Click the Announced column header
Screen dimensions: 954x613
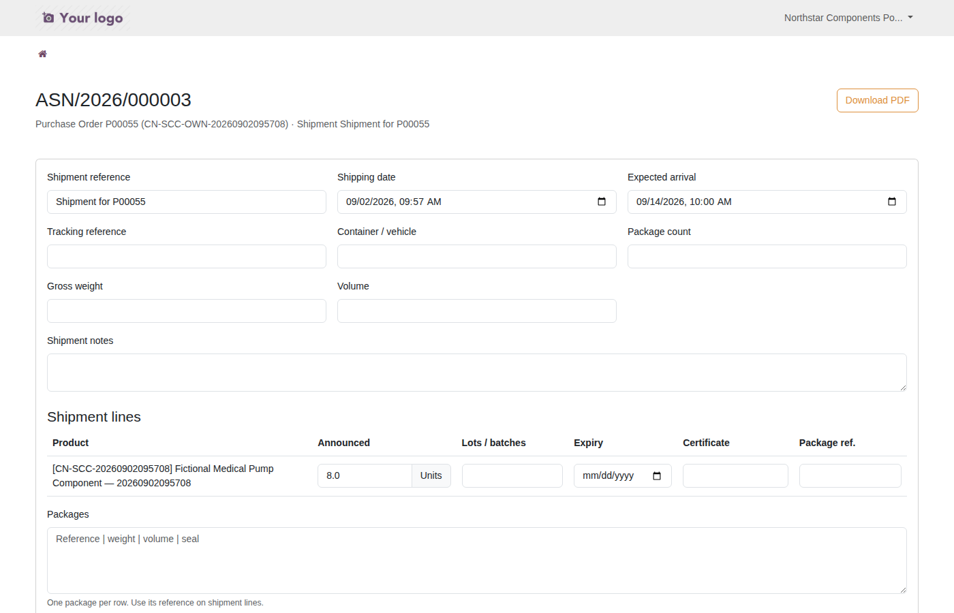coord(344,443)
